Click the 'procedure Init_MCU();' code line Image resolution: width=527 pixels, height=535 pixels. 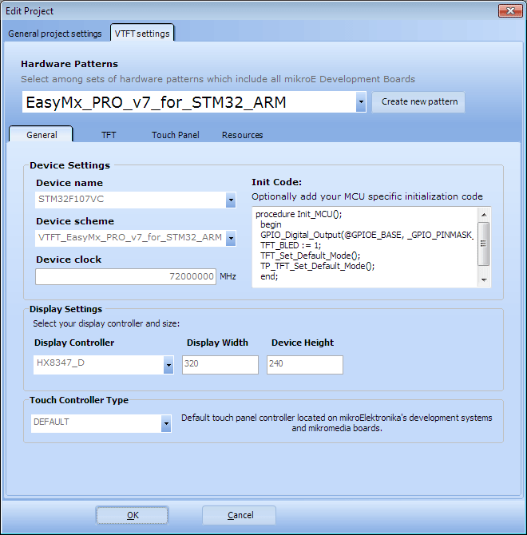coord(299,214)
